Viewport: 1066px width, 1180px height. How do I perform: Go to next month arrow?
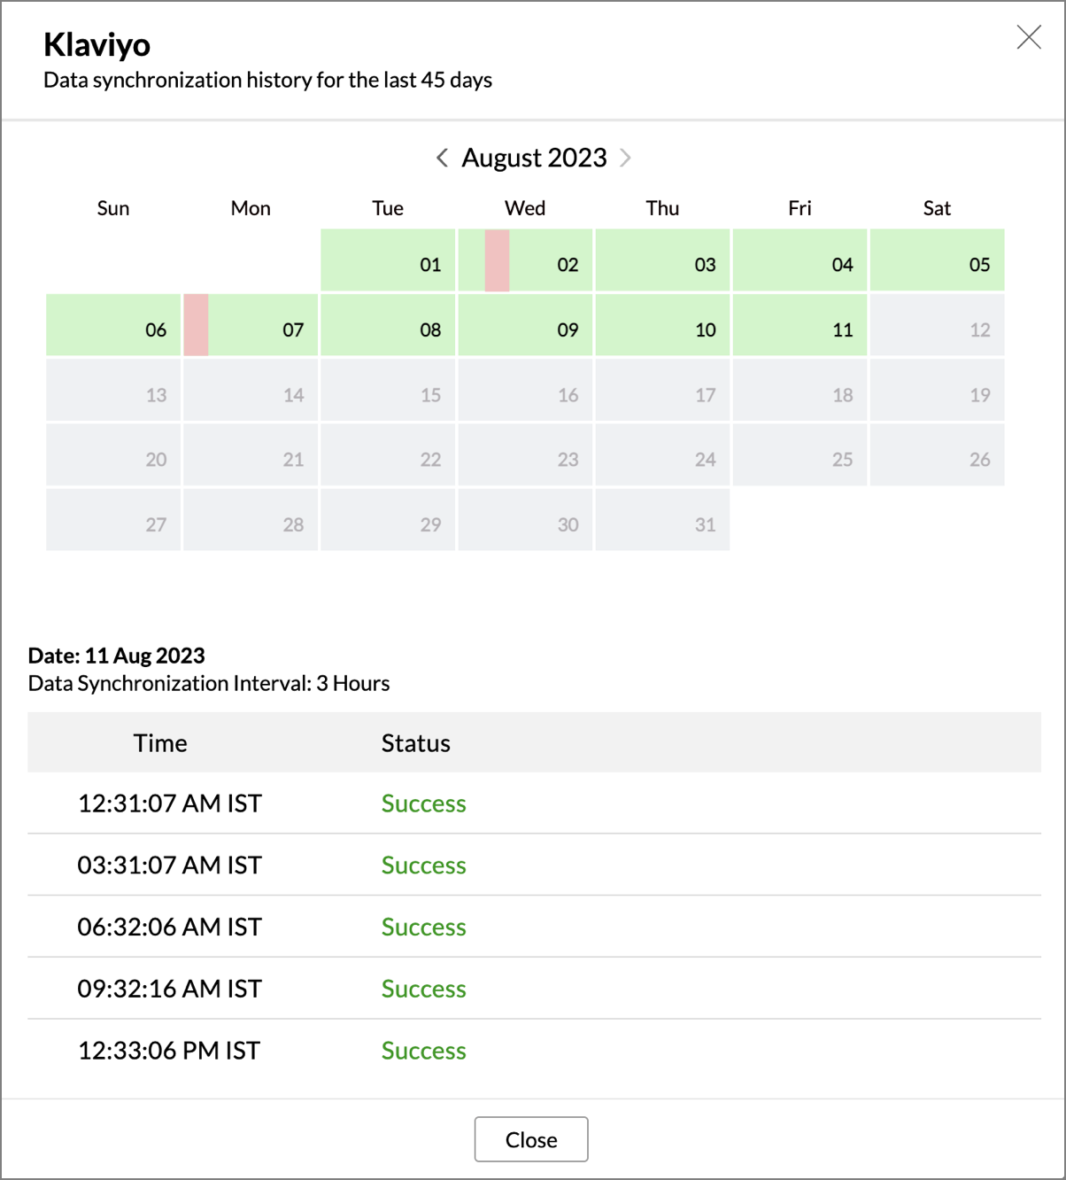point(625,158)
